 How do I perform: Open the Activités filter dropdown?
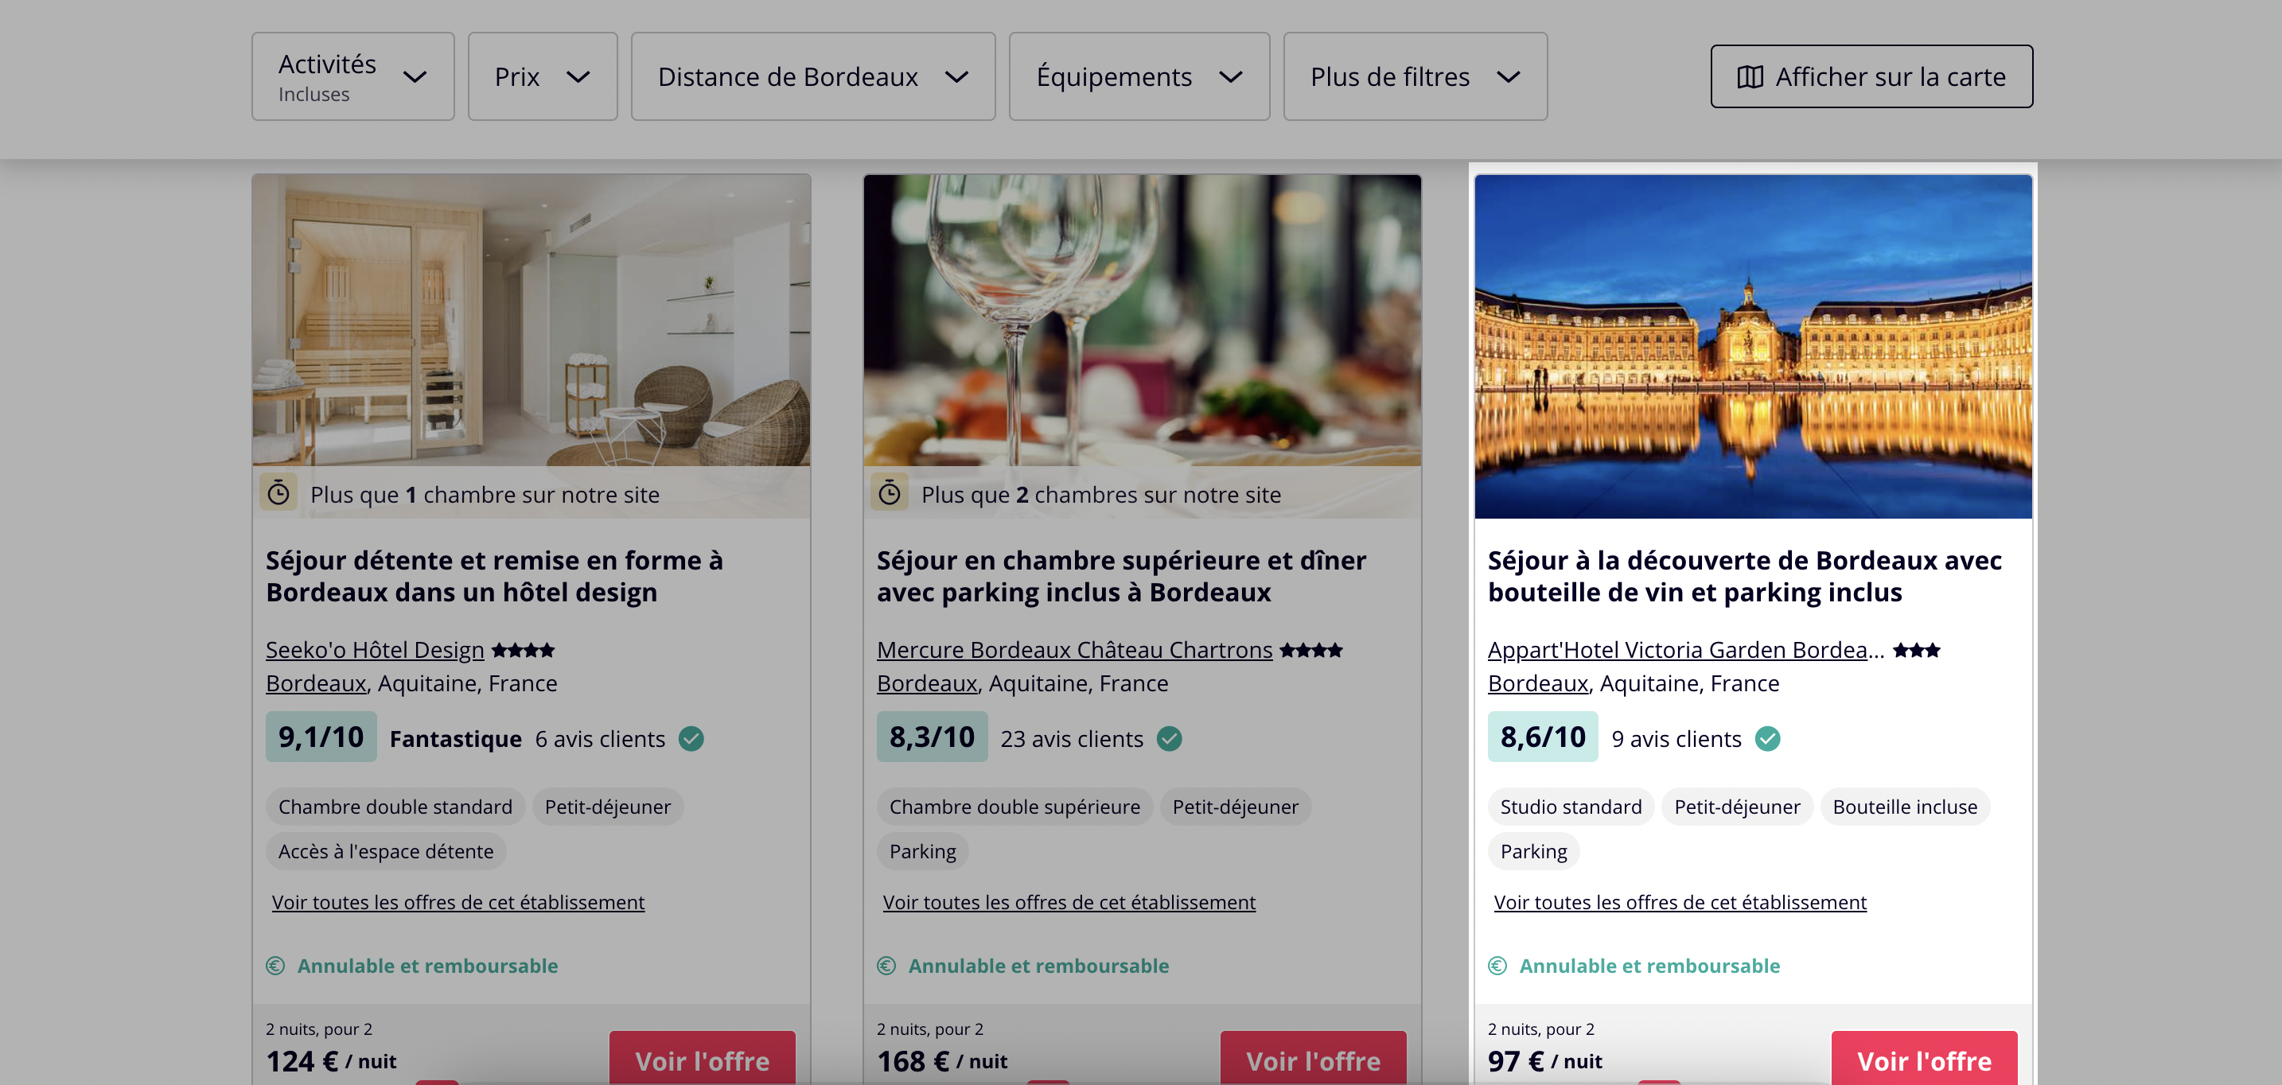coord(352,76)
